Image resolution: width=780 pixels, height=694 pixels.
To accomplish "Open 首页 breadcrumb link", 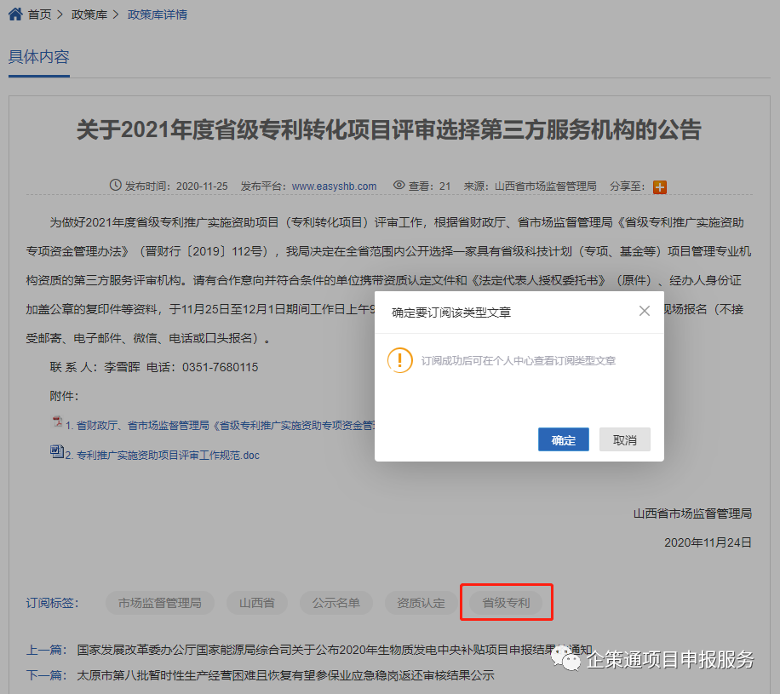I will point(39,14).
